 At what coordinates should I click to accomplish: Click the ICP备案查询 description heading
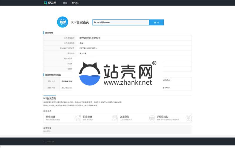coord(50,98)
